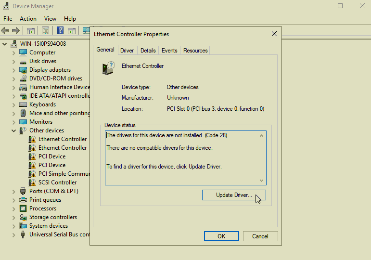Select the PCI Simple Communications device entry

(x=64, y=174)
